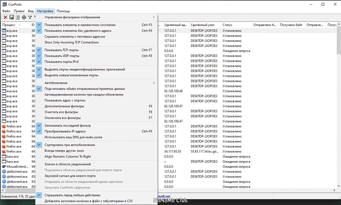341x205 pixels.
Task: Sort by the "Статус" column header
Action: [236, 25]
